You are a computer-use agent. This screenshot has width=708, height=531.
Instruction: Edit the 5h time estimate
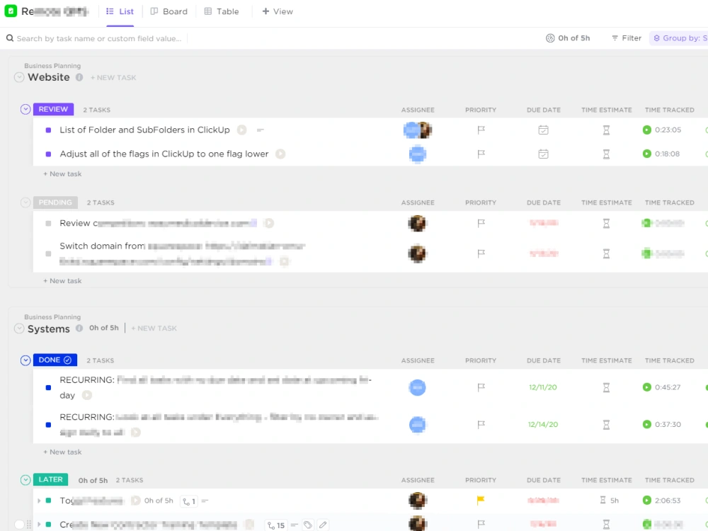pyautogui.click(x=609, y=501)
